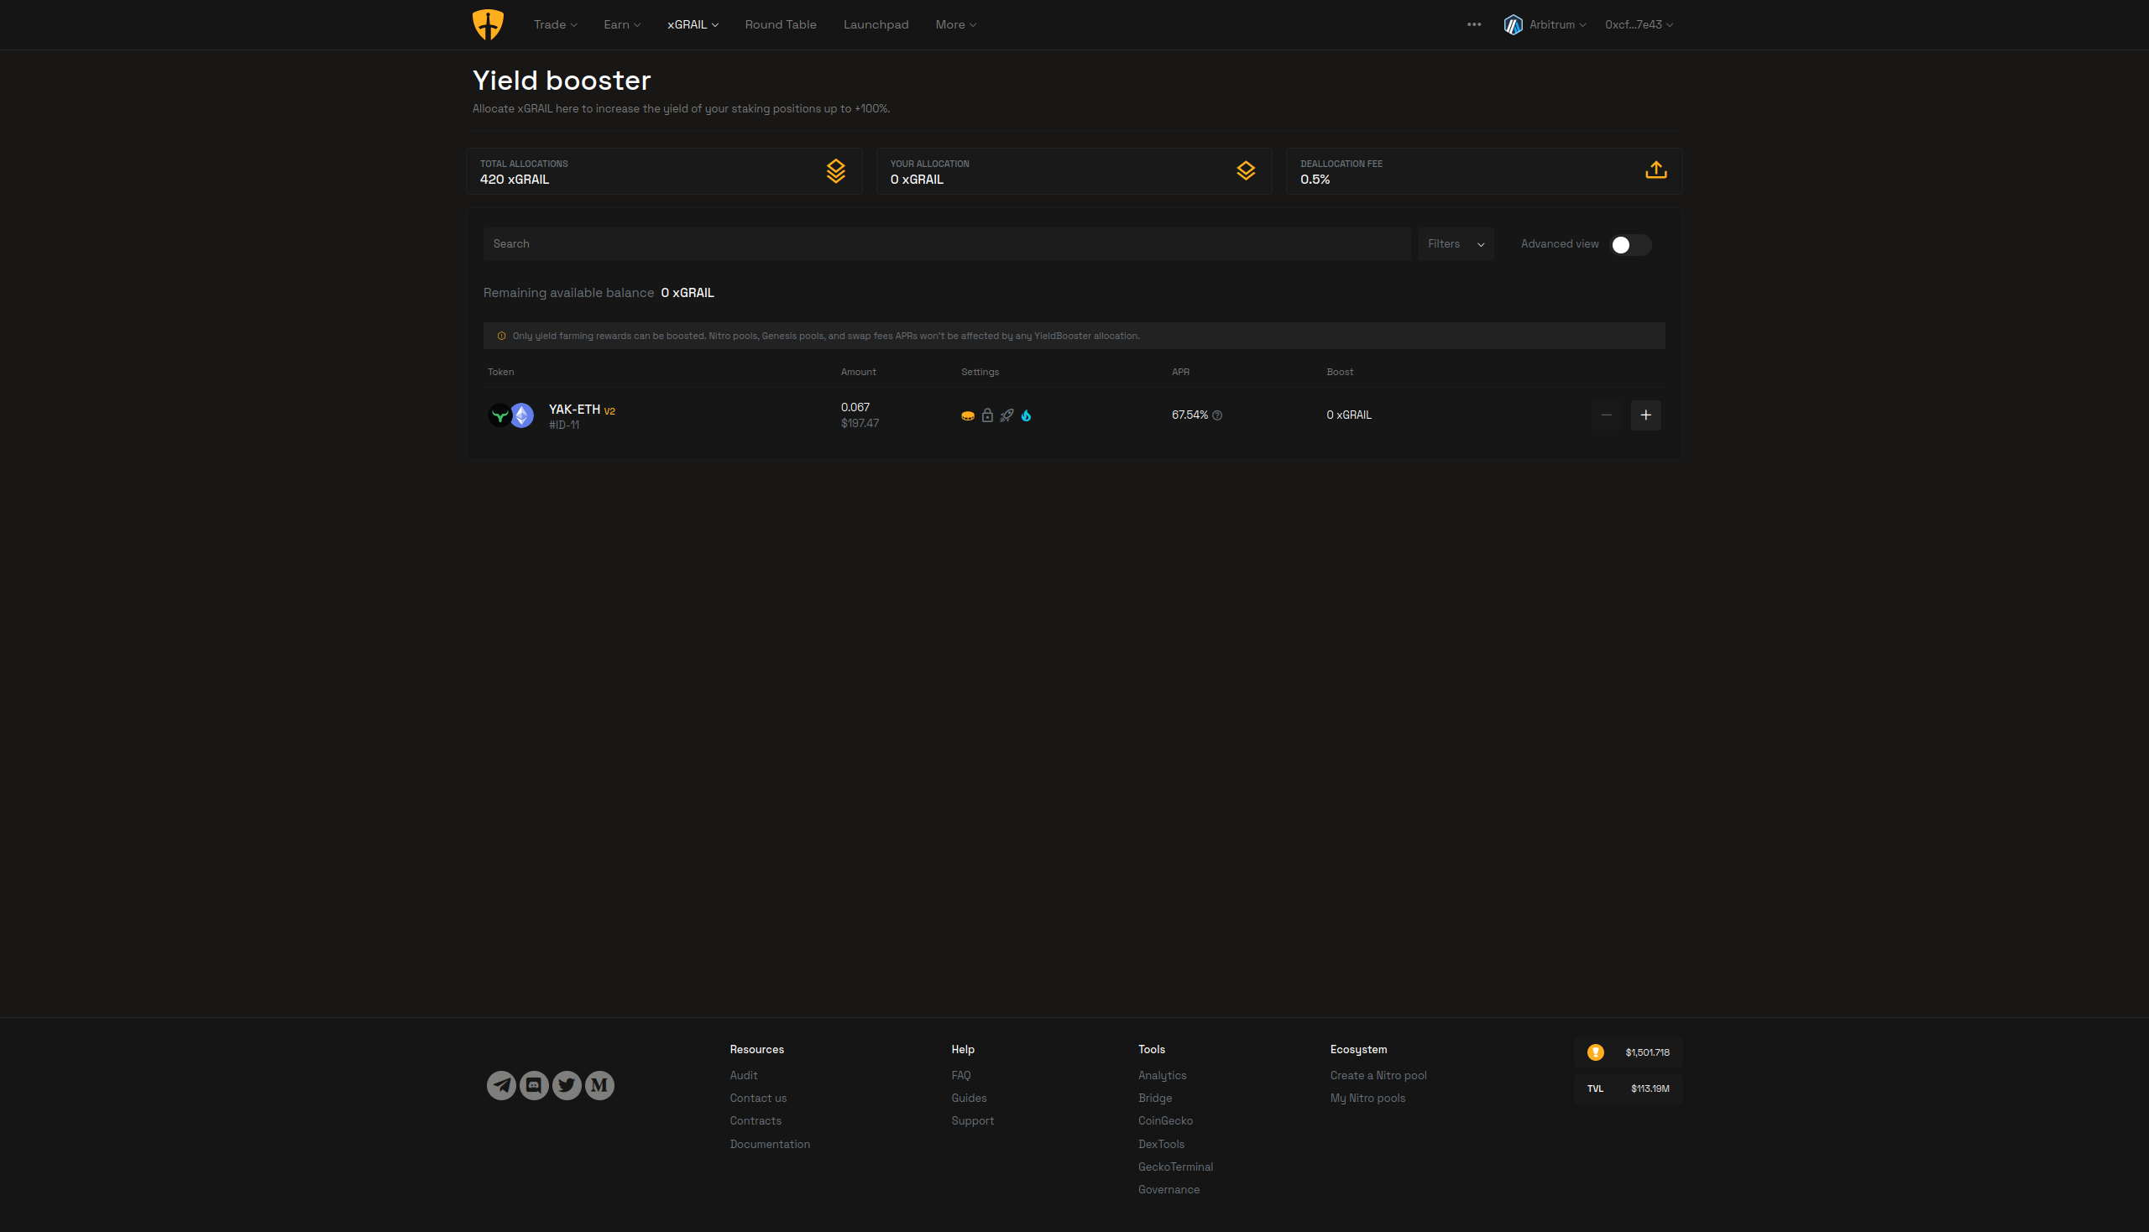The height and width of the screenshot is (1232, 2149).
Task: Expand the Trade menu
Action: click(x=555, y=24)
